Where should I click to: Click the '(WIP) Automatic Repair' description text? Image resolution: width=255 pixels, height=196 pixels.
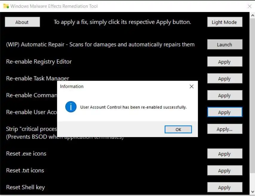coord(100,45)
